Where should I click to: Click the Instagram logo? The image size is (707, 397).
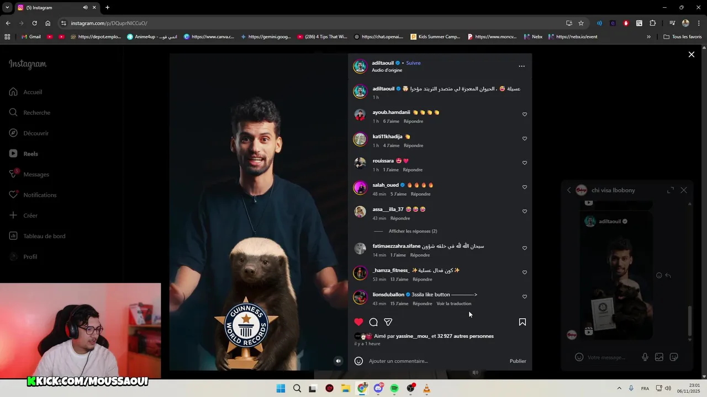[x=28, y=64]
